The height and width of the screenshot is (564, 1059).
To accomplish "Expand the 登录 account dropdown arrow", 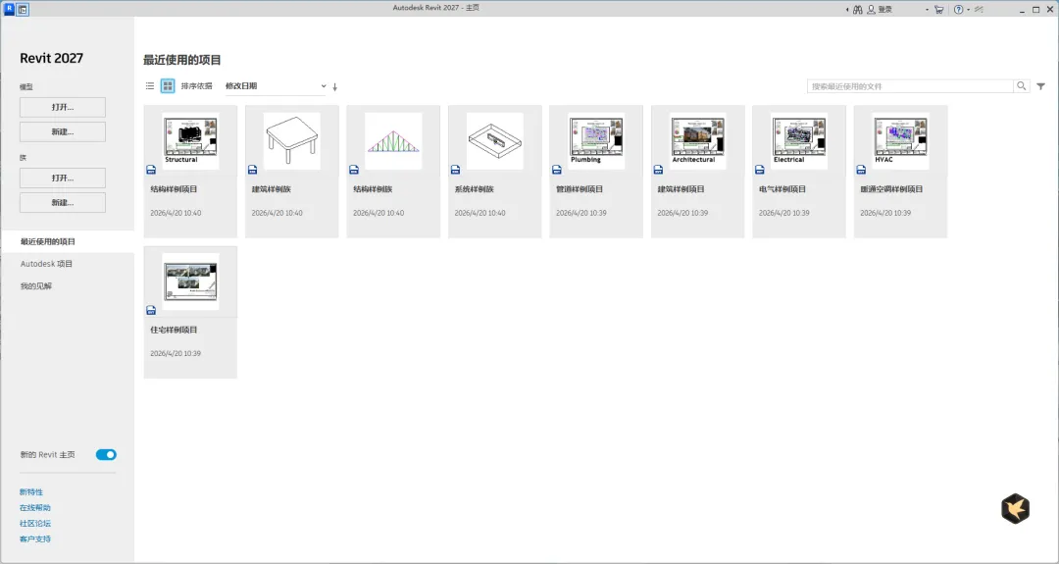I will coord(927,10).
